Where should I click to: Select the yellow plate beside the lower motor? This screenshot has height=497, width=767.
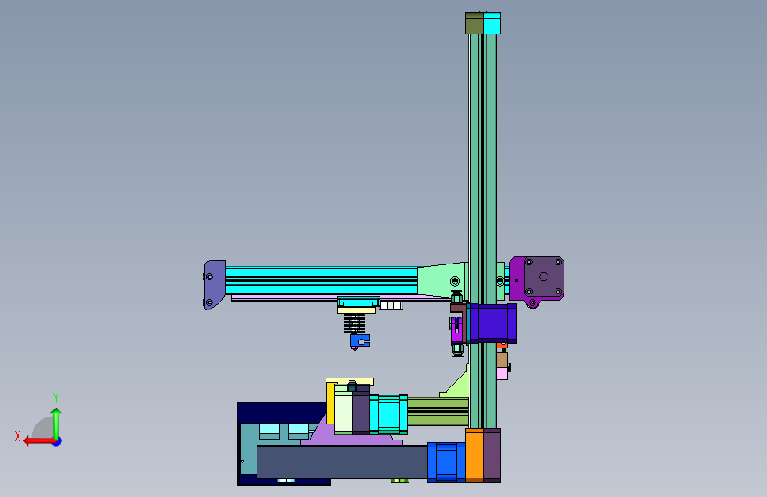pyautogui.click(x=331, y=403)
